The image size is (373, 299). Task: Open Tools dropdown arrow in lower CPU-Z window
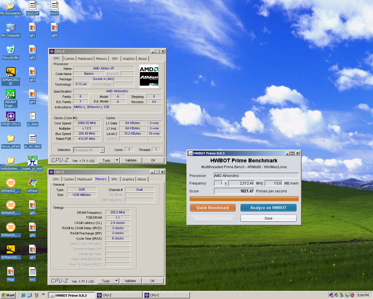point(116,281)
